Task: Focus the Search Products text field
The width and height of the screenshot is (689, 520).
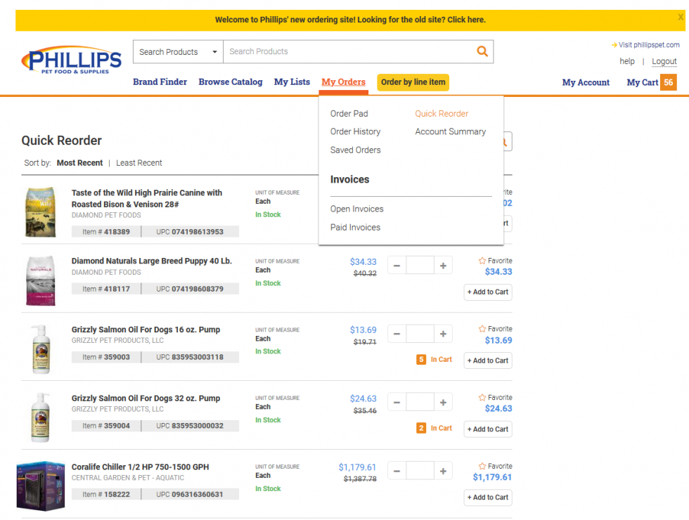Action: coord(349,51)
